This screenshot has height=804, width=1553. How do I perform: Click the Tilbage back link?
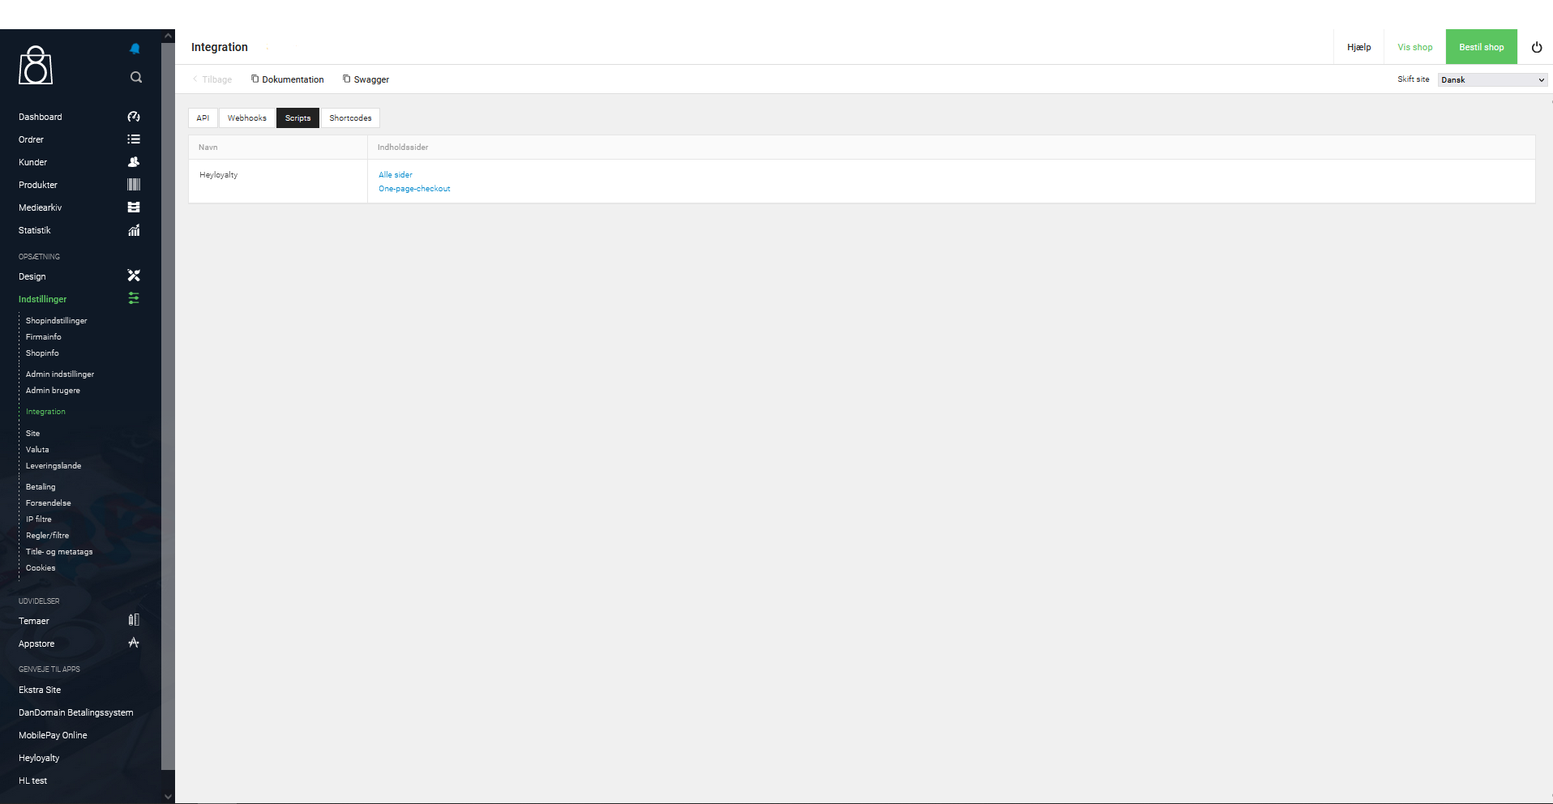click(x=212, y=79)
